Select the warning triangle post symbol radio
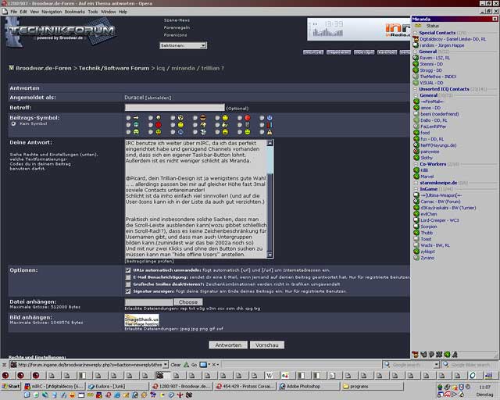This screenshot has width=500, height=400. tap(262, 132)
